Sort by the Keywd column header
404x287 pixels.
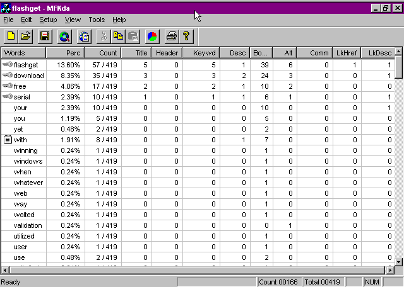(x=201, y=53)
